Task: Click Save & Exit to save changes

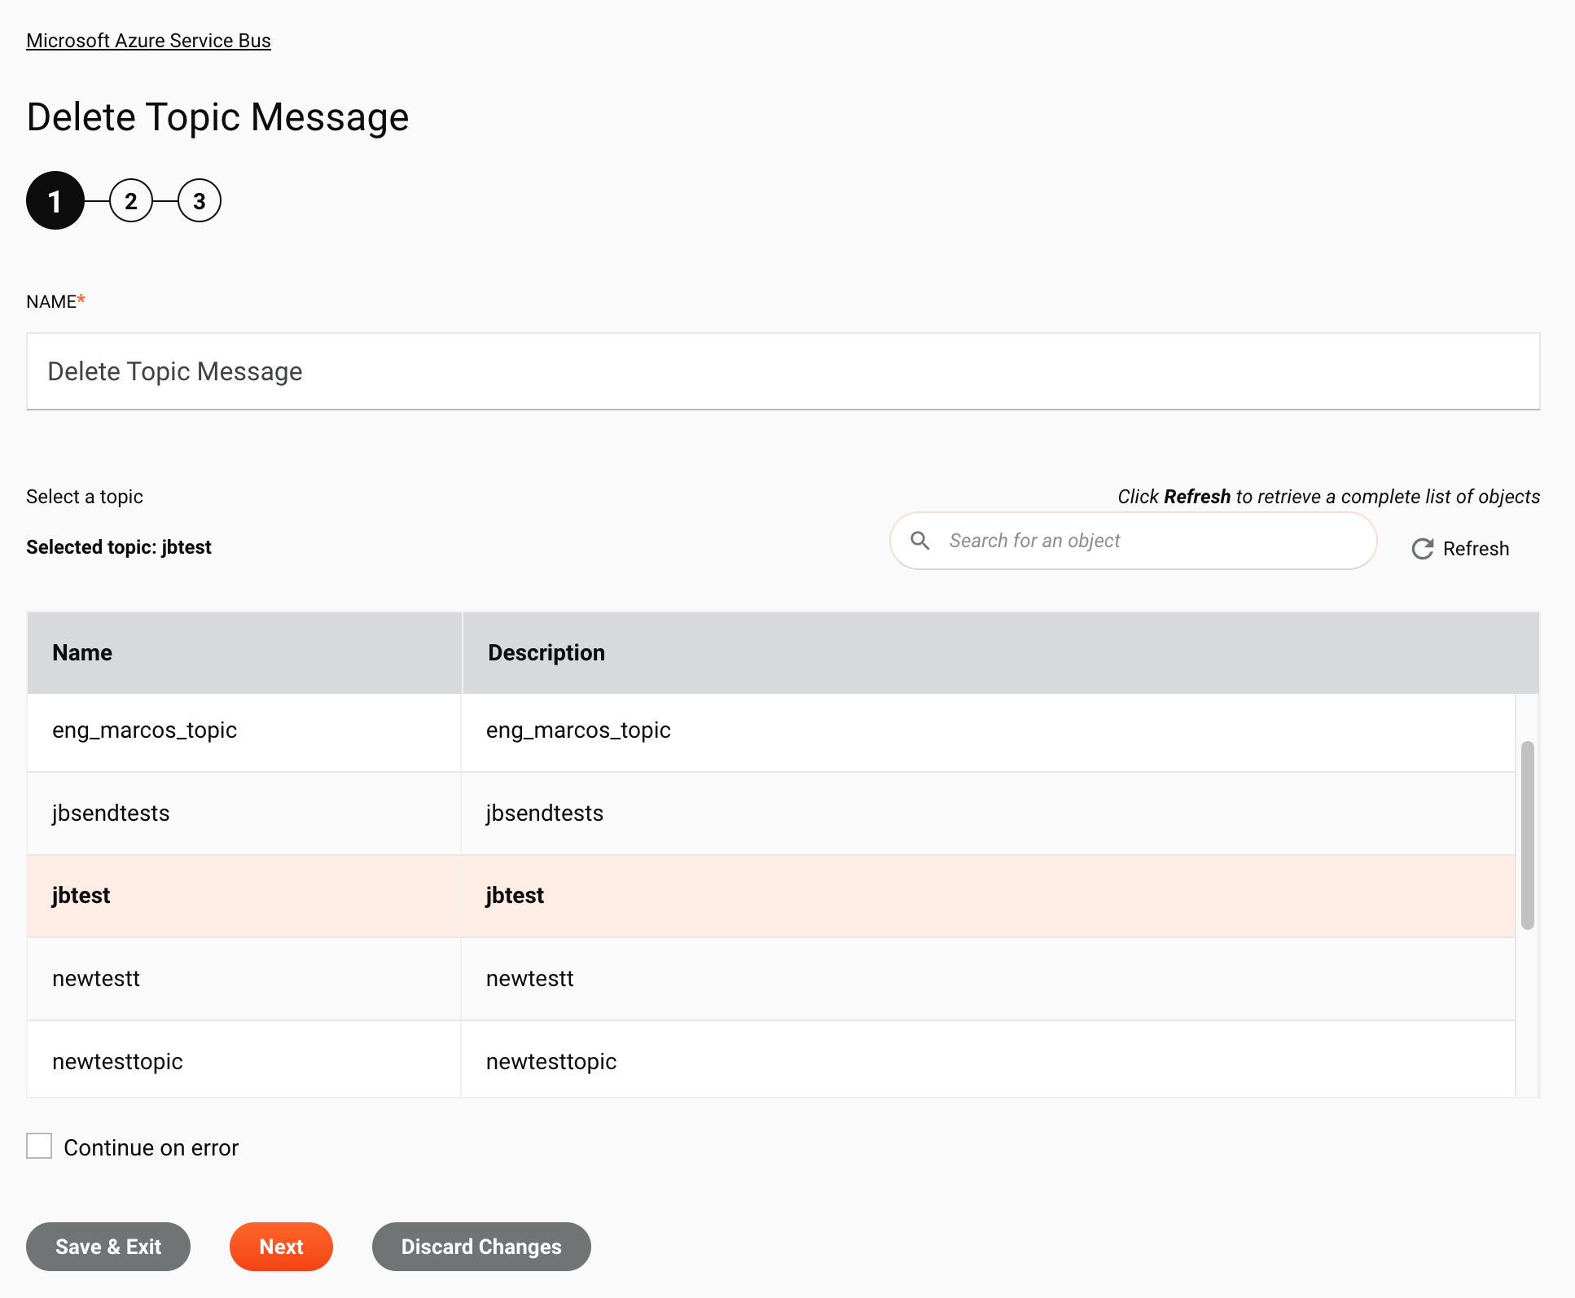Action: [108, 1246]
